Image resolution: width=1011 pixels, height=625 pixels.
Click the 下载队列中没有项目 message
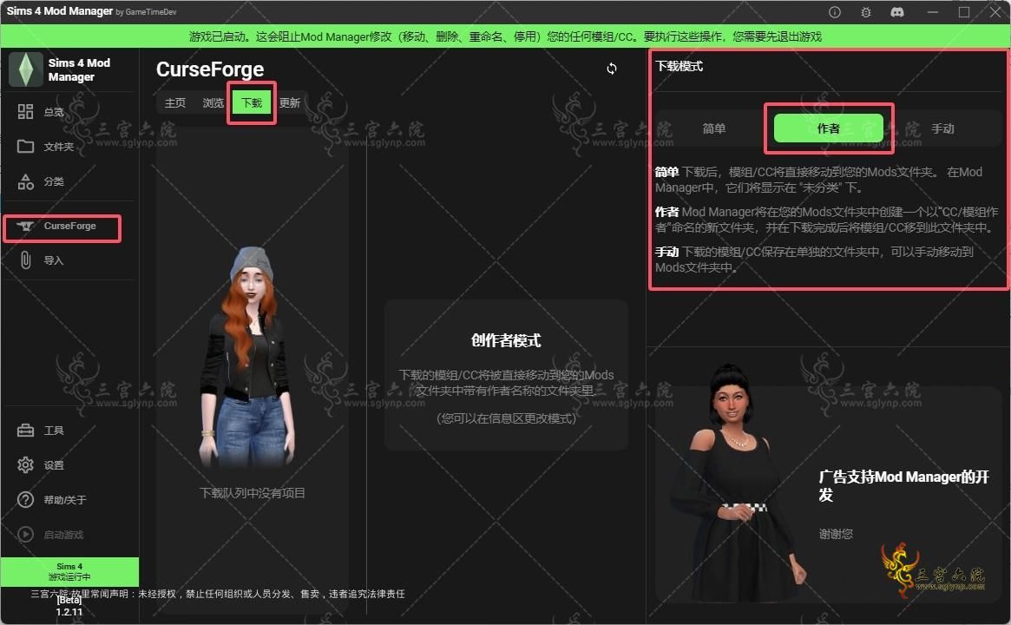pyautogui.click(x=253, y=493)
